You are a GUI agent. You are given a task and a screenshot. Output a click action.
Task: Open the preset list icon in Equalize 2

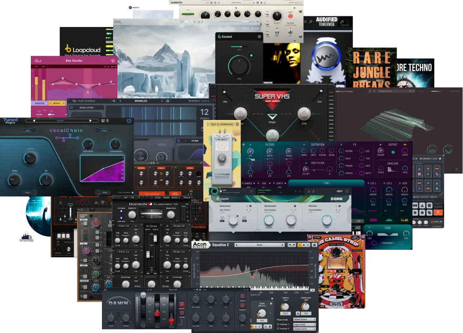[x=314, y=245]
